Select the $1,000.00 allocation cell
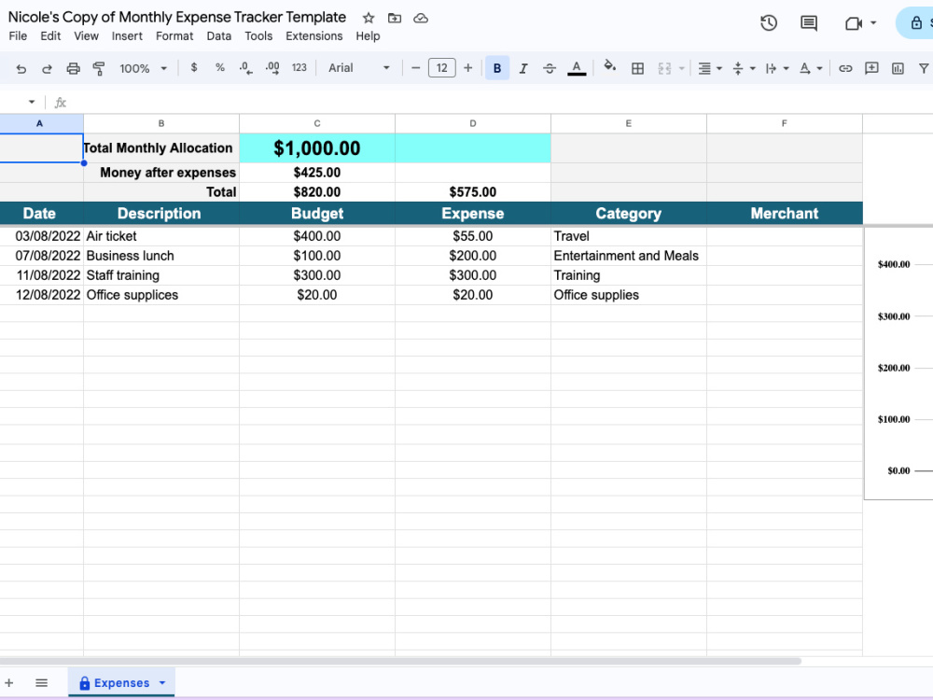The height and width of the screenshot is (700, 933). pyautogui.click(x=317, y=148)
